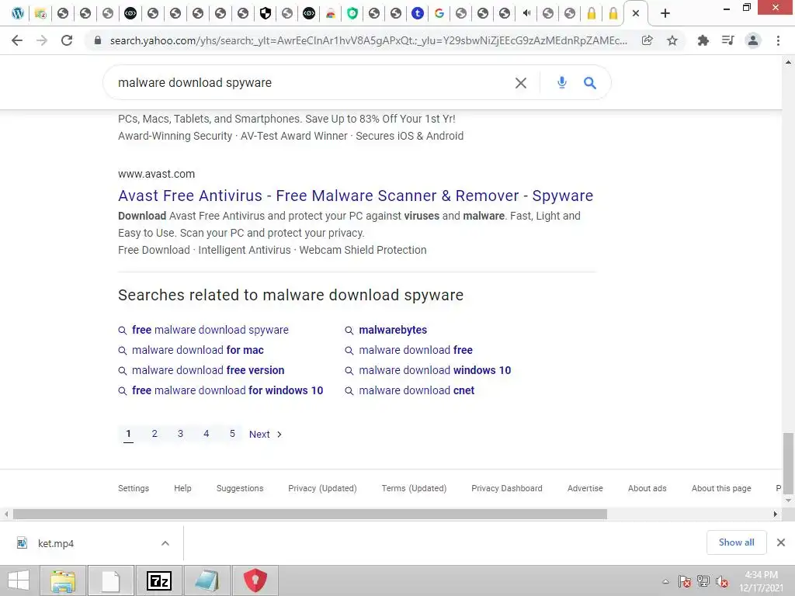Open the red shield app in taskbar

click(255, 580)
